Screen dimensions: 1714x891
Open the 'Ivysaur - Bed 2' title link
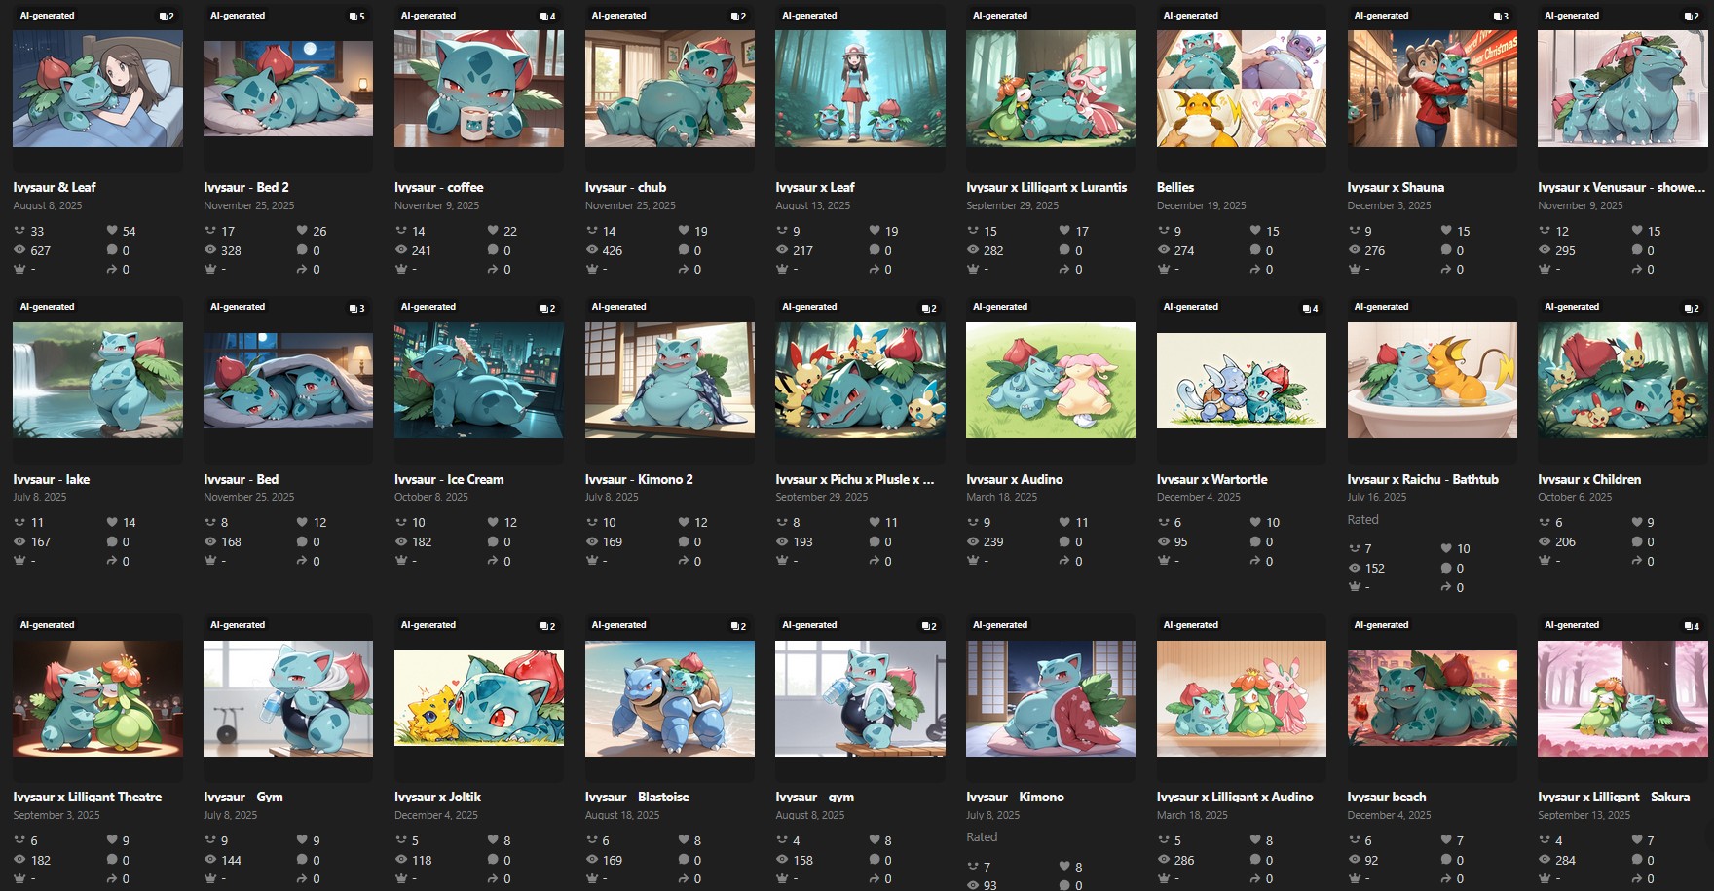pyautogui.click(x=246, y=187)
